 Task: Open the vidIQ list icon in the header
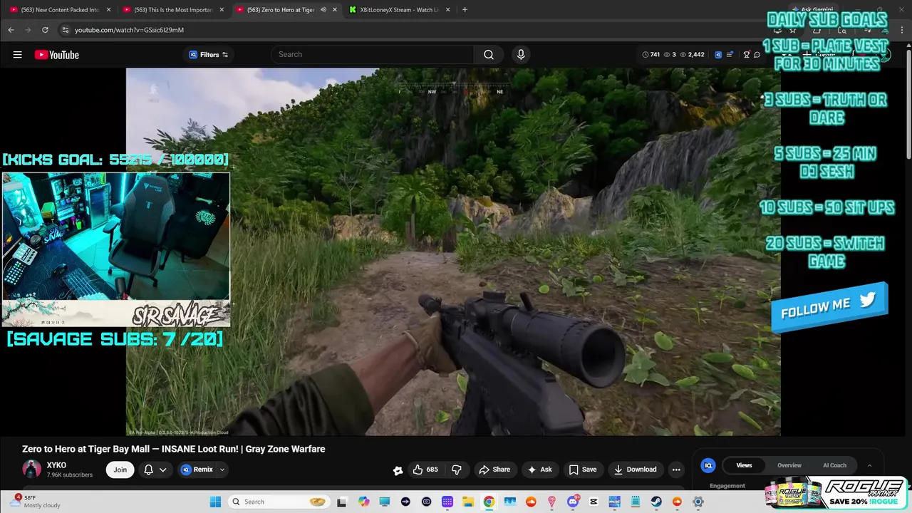[x=730, y=55]
